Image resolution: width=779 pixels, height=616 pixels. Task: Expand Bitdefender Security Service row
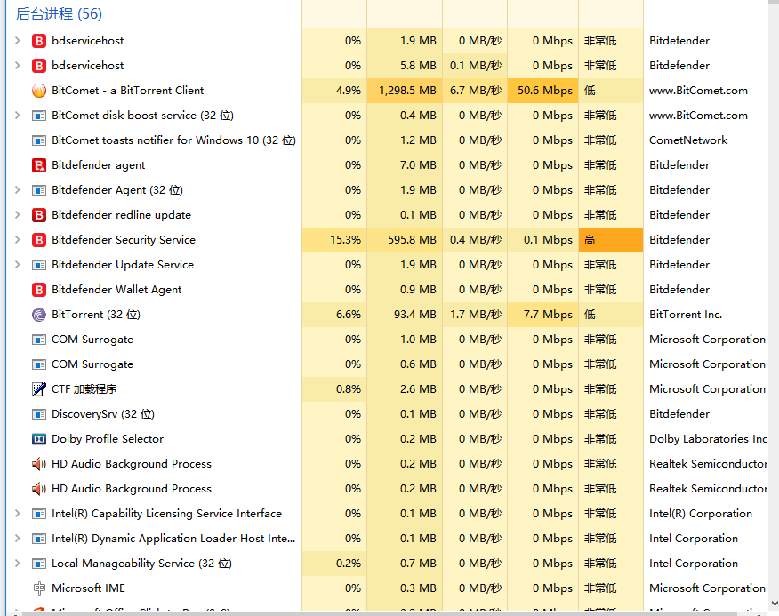[18, 239]
